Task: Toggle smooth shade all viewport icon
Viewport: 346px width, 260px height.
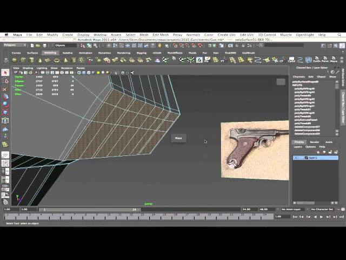Action: (x=84, y=73)
